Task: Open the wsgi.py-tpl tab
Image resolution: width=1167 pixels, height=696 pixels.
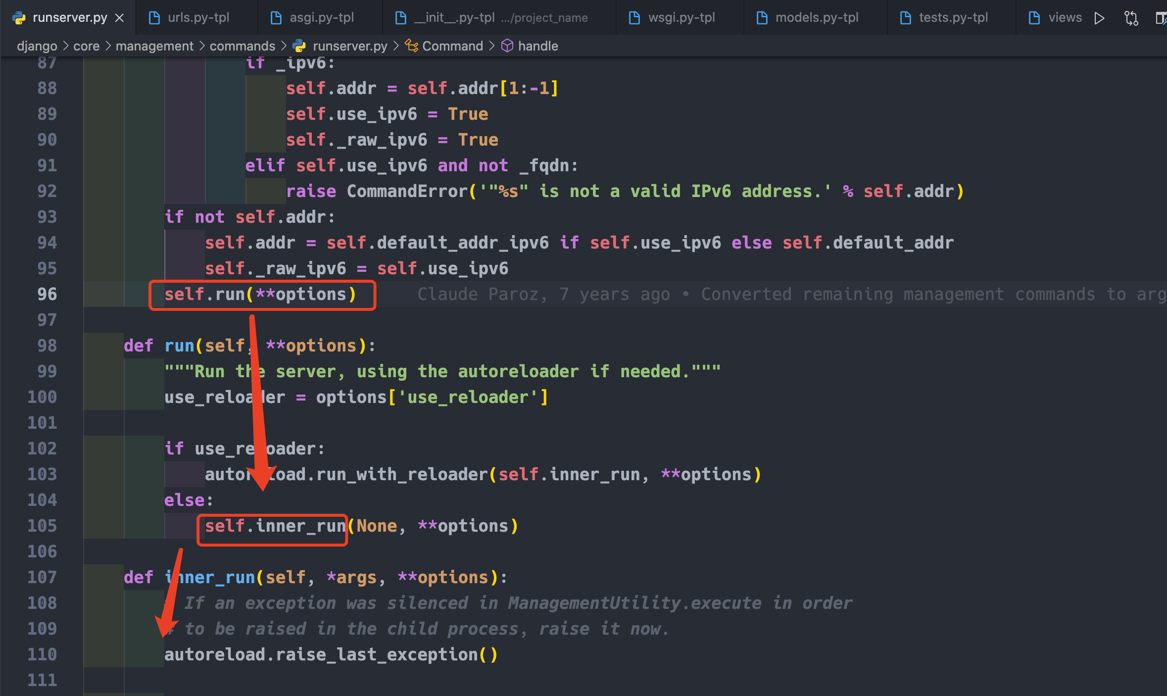Action: (x=681, y=18)
